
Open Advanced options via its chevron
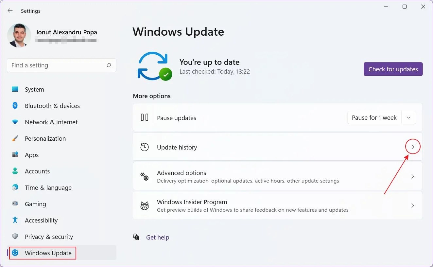coord(413,176)
